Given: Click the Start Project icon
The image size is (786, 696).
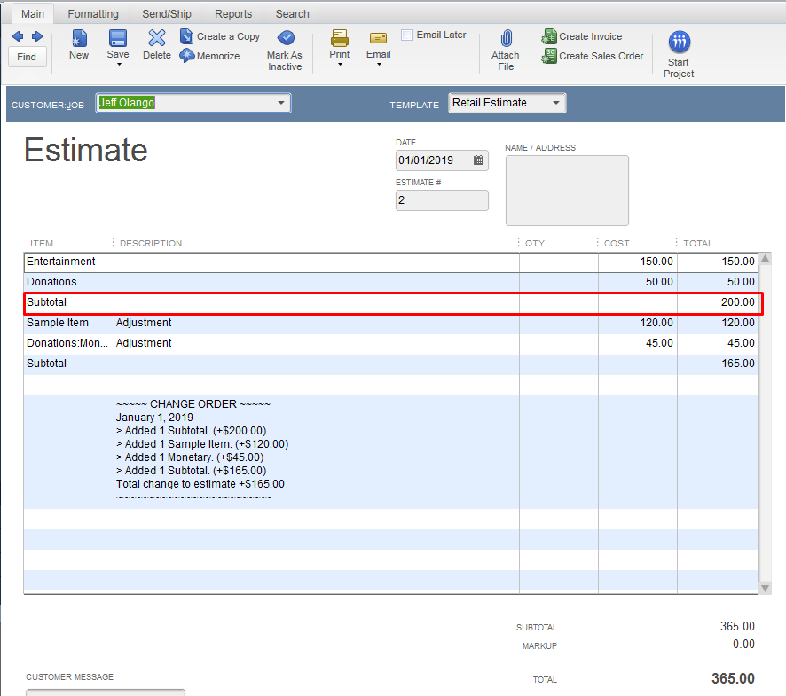Looking at the screenshot, I should click(679, 42).
